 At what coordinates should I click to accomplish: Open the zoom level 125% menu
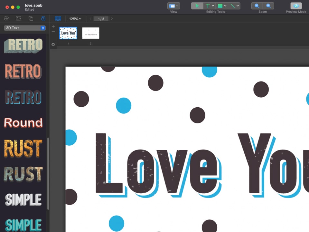pos(75,19)
